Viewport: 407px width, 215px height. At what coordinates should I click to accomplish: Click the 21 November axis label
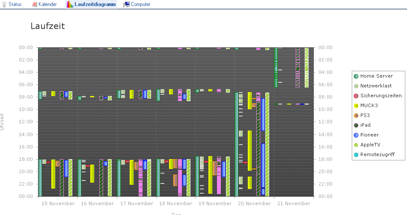pyautogui.click(x=294, y=203)
